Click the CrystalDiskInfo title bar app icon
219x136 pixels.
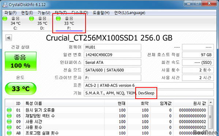[5, 5]
